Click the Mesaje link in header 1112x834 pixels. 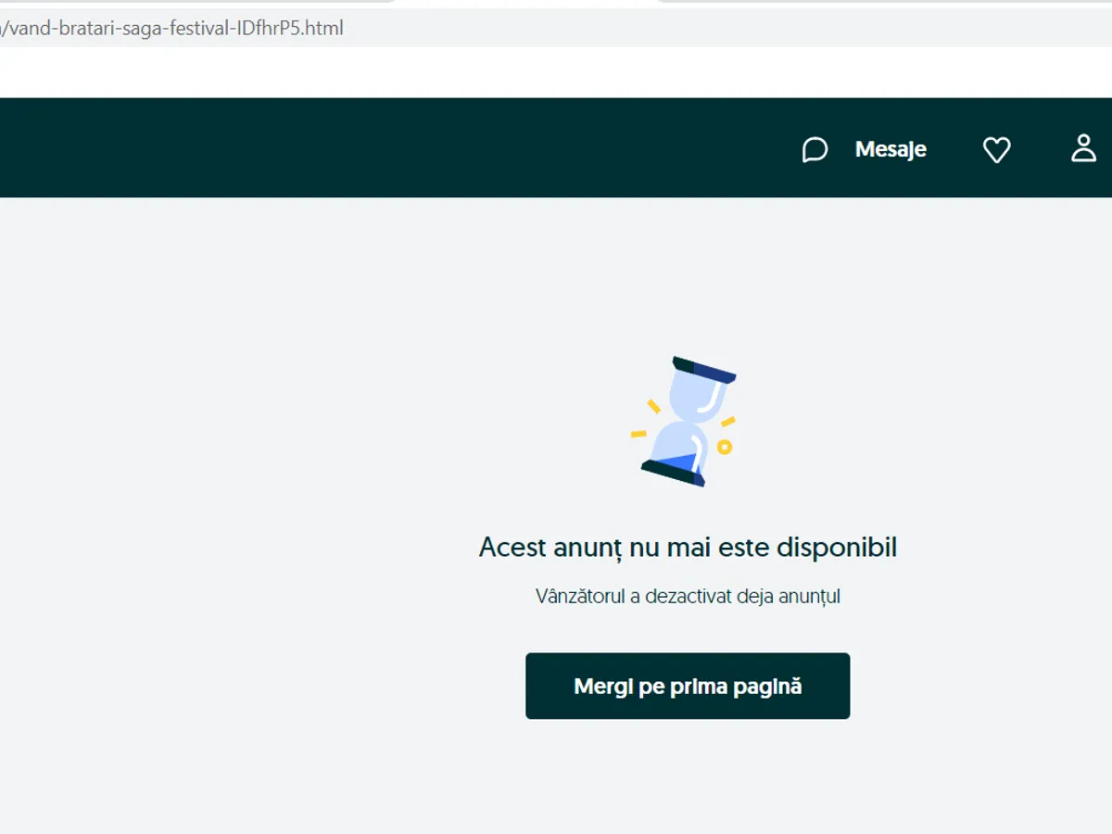[890, 149]
